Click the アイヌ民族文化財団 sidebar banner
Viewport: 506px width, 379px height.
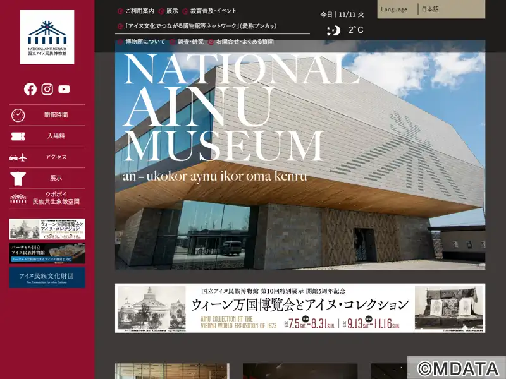tap(47, 277)
